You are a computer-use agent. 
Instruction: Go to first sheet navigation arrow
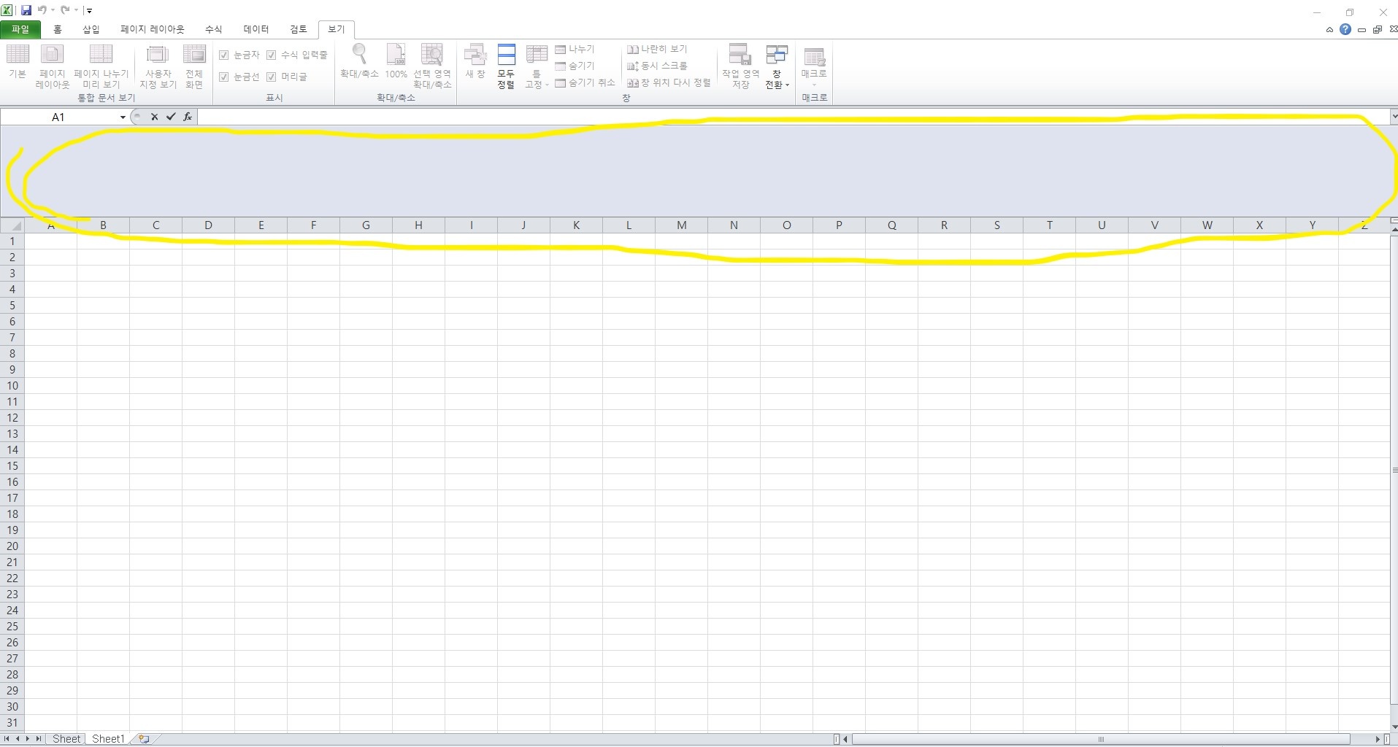pos(8,739)
